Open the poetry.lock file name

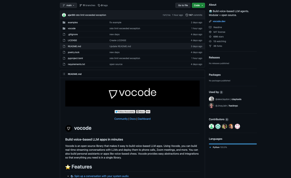74,53
